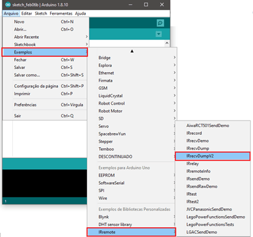Open LegoPowerFunctionsSendDemo example
Viewport: 253px width, 237px height.
tap(213, 217)
